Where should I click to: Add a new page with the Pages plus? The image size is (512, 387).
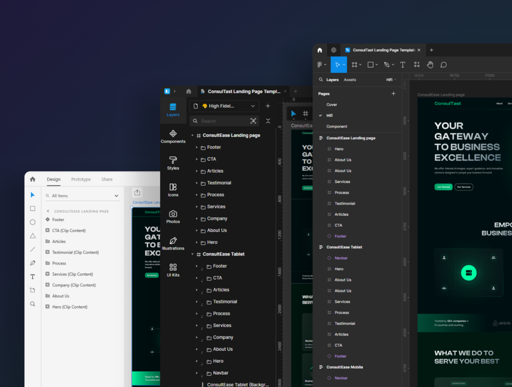point(393,93)
